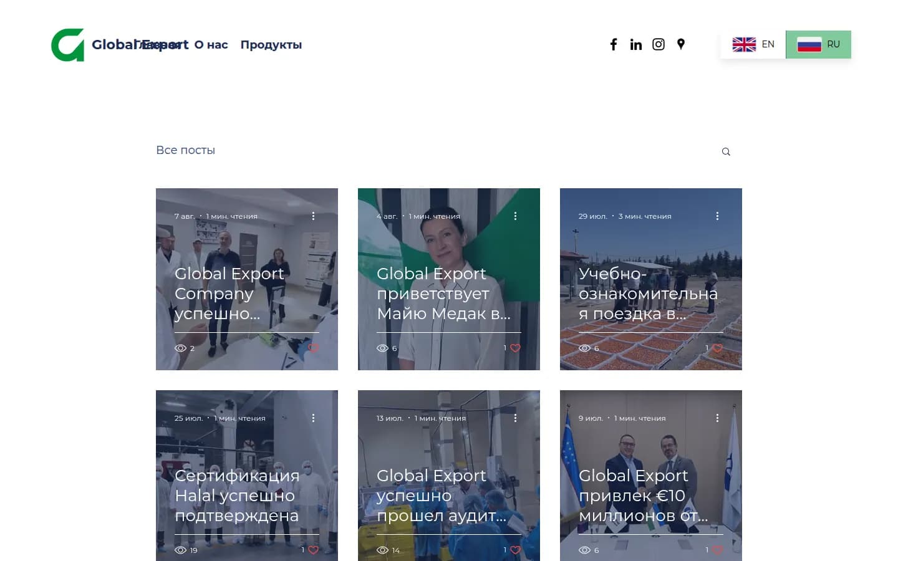
Task: Click the '29 июл.' post date
Action: [592, 216]
